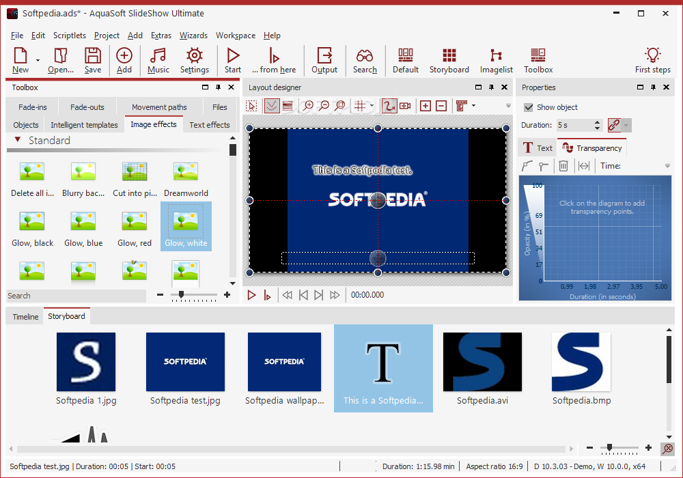Open the Wizards menu
The height and width of the screenshot is (478, 683).
pos(193,36)
